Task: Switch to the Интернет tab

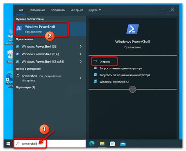Action: (x=77, y=10)
